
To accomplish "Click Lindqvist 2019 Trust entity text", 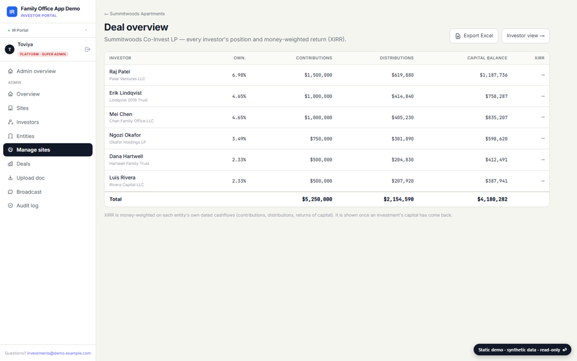I will coord(128,100).
